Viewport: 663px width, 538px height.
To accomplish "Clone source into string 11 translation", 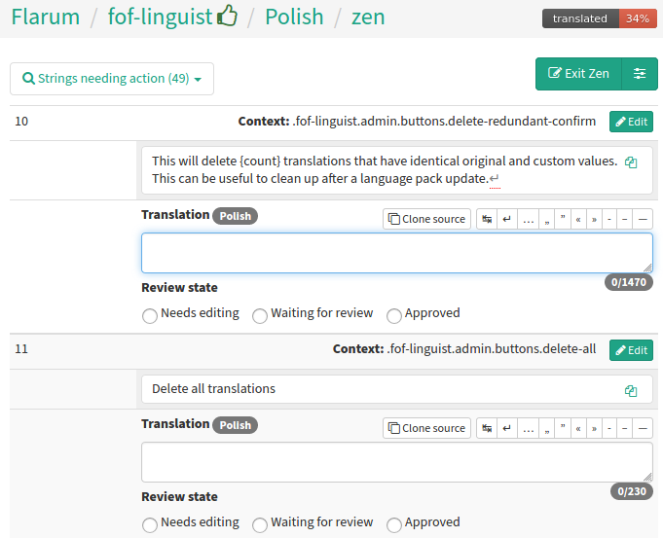I will coord(426,428).
